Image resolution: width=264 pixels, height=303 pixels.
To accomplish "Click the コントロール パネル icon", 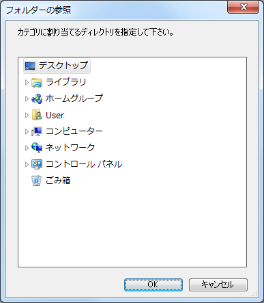I will (x=37, y=164).
